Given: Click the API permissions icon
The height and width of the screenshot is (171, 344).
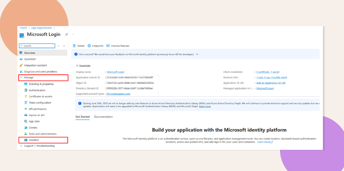Looking at the screenshot, I should (26, 109).
